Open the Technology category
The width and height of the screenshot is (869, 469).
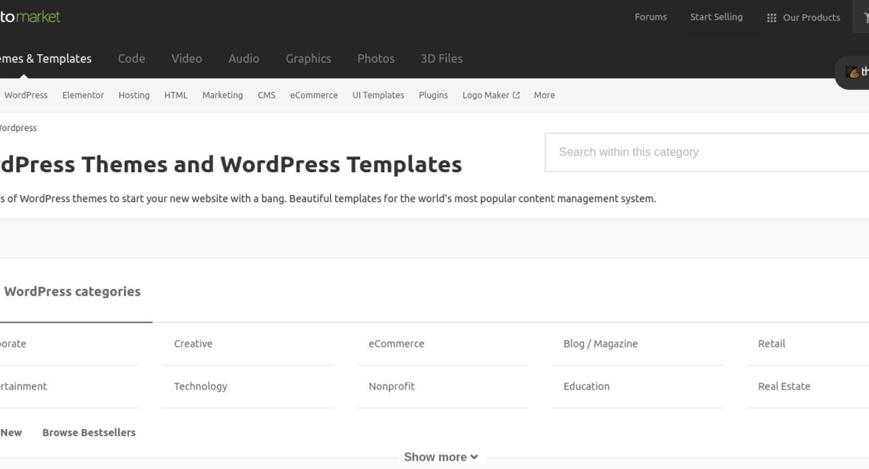[x=200, y=386]
